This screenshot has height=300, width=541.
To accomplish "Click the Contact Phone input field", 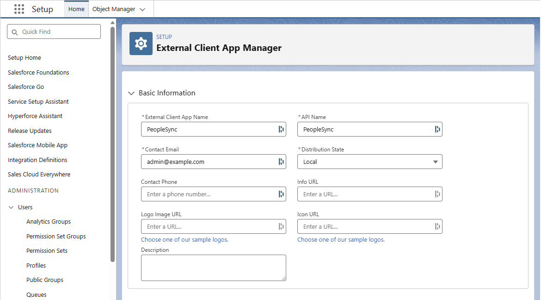I will 213,194.
